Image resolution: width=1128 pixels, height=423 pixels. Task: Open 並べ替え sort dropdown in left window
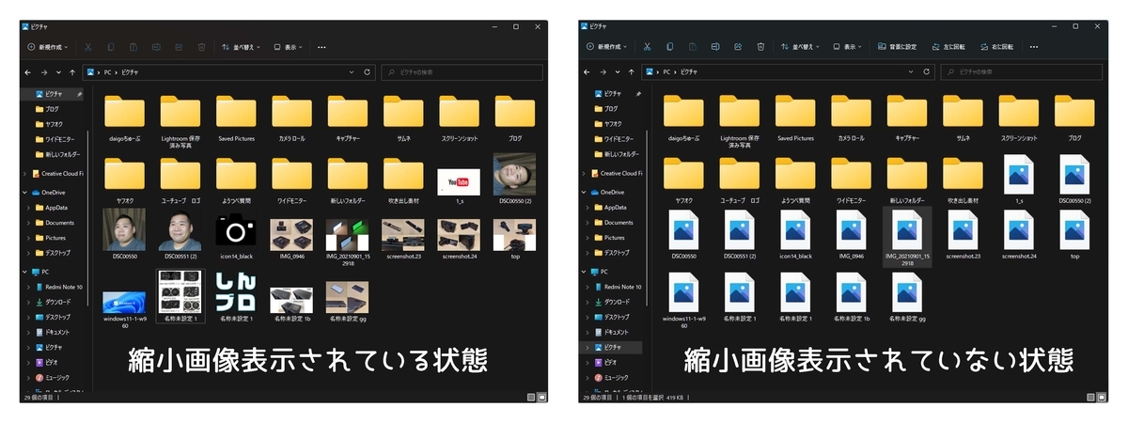242,46
